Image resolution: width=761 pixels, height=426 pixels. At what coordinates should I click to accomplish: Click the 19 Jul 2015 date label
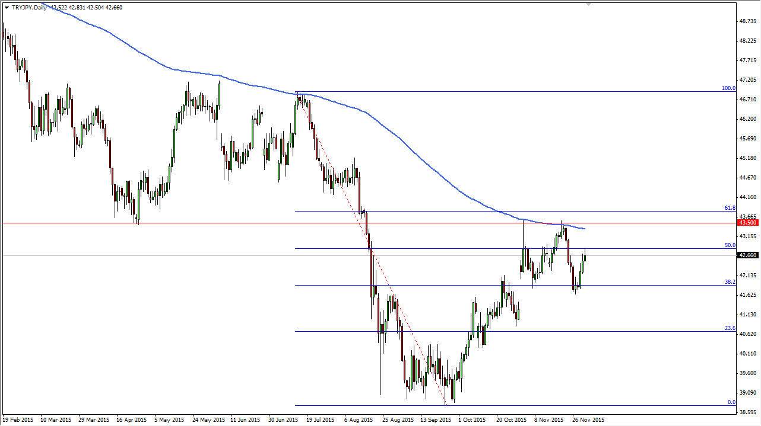321,420
